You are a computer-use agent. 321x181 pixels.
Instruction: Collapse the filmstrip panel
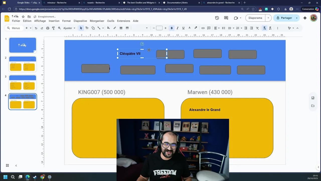pos(16,165)
